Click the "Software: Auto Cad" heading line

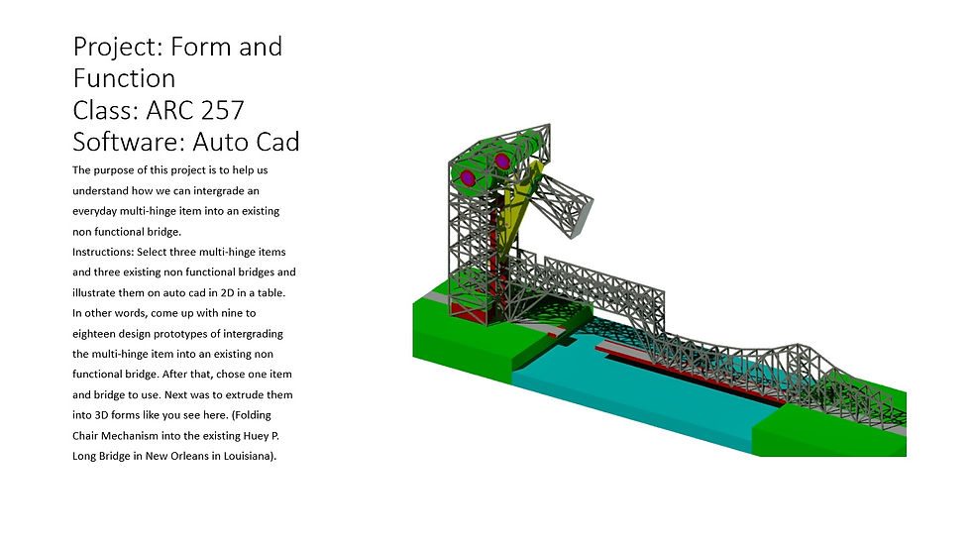pyautogui.click(x=186, y=142)
